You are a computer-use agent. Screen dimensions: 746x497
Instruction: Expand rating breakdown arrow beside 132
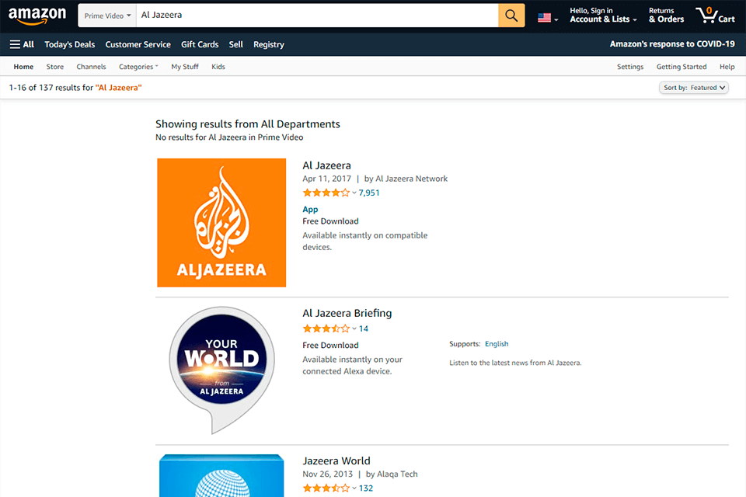(x=354, y=488)
